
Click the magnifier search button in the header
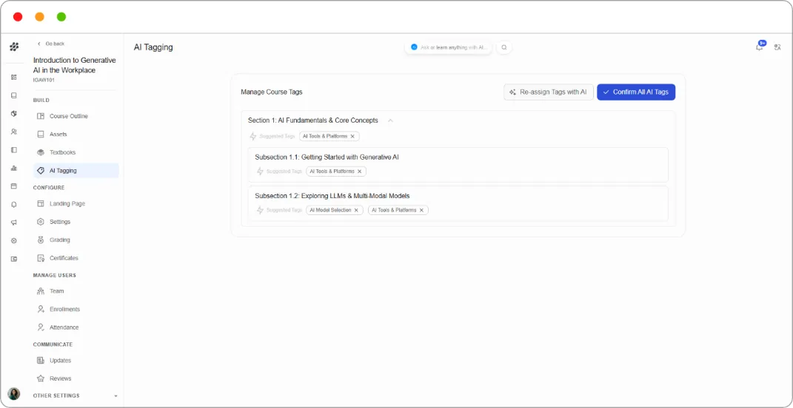pos(504,47)
